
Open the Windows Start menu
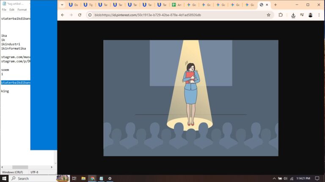(4, 179)
